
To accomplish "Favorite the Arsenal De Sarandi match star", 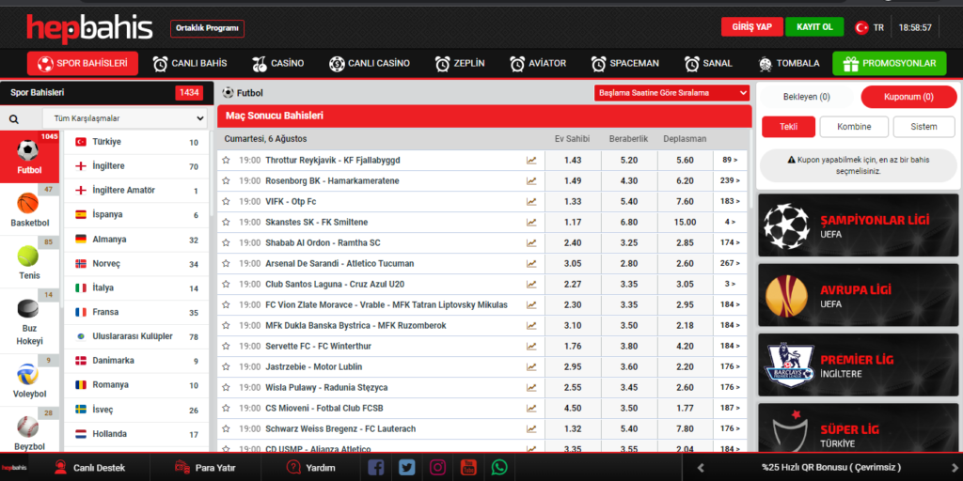I will (x=226, y=263).
